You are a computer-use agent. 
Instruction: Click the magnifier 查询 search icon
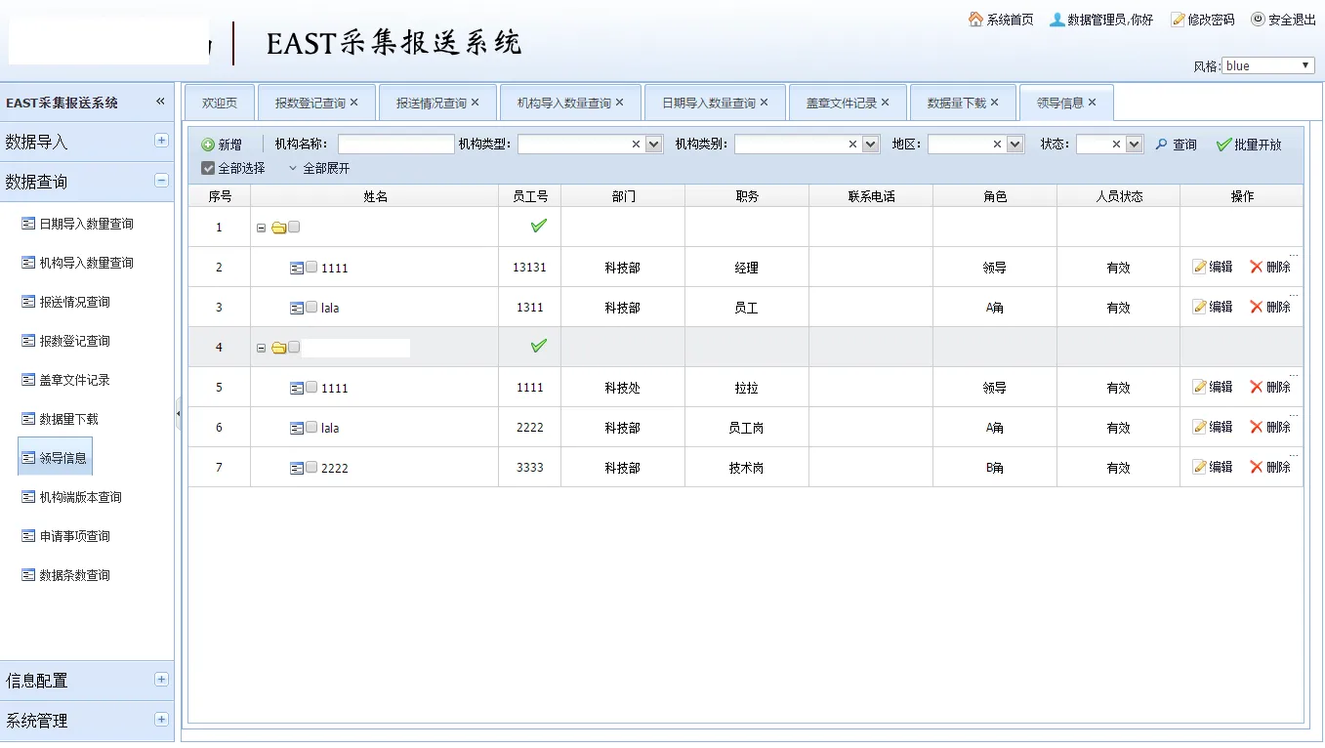coord(1162,145)
